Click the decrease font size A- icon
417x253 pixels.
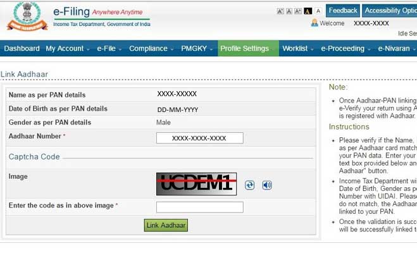[x=280, y=11]
